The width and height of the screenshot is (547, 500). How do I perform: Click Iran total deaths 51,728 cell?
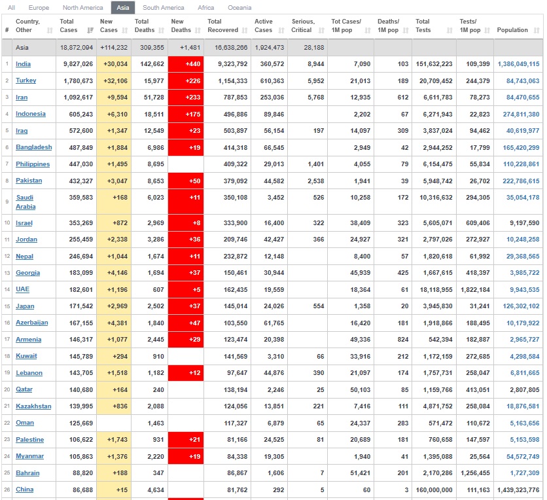click(150, 98)
